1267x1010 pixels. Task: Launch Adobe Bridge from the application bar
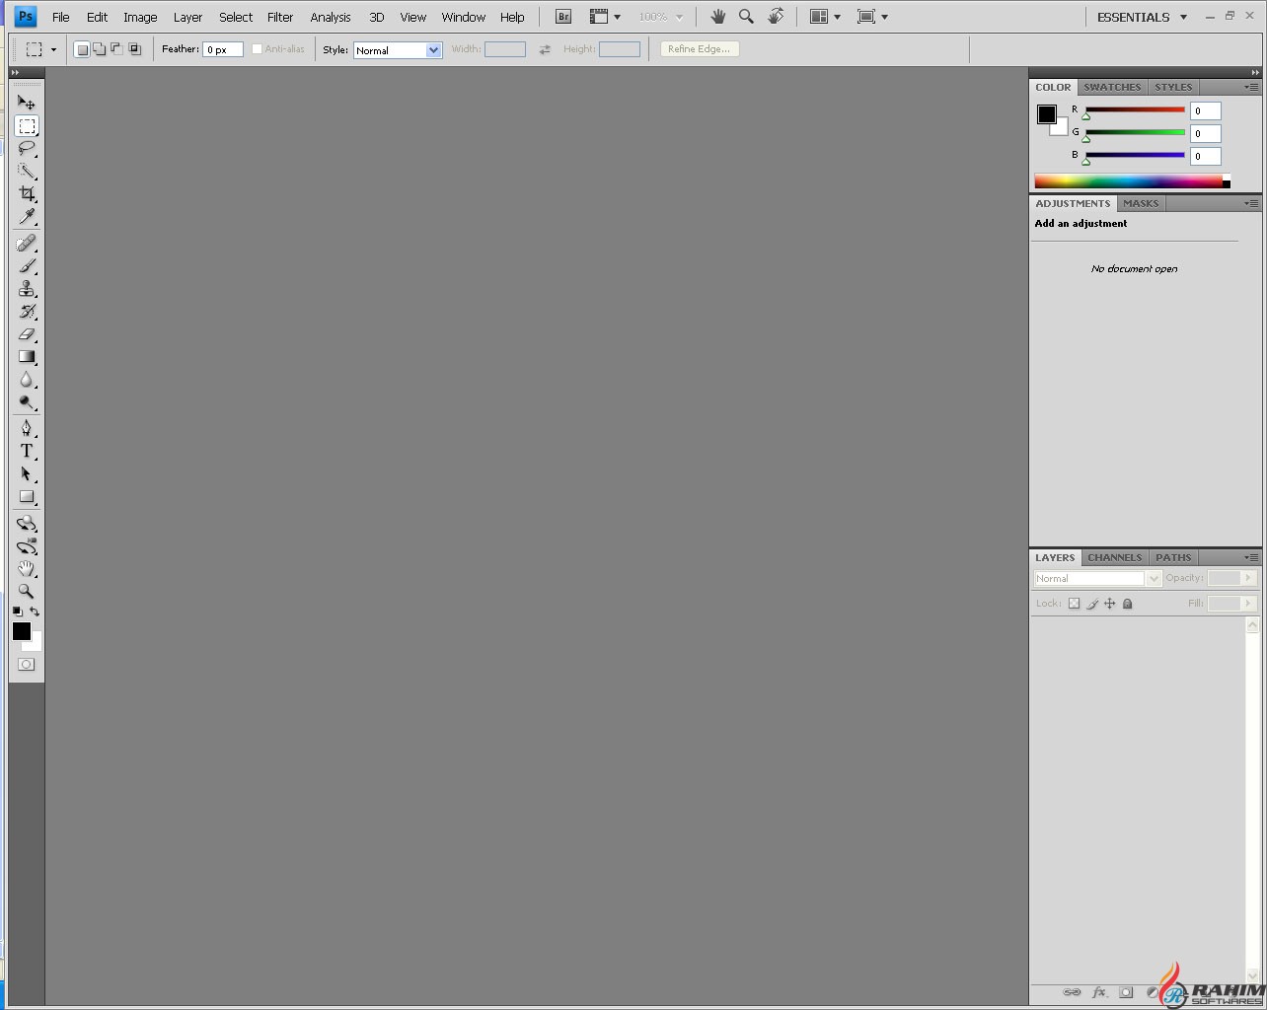click(562, 16)
